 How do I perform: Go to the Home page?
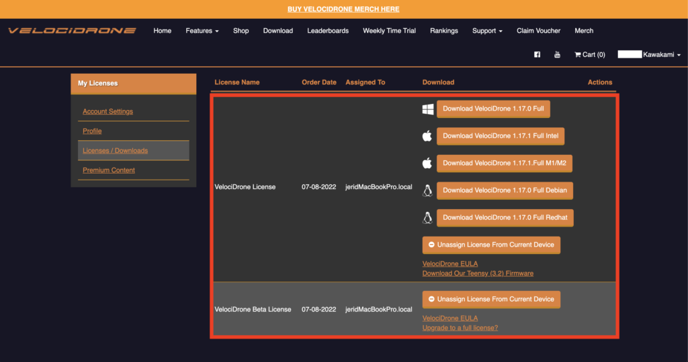point(163,31)
